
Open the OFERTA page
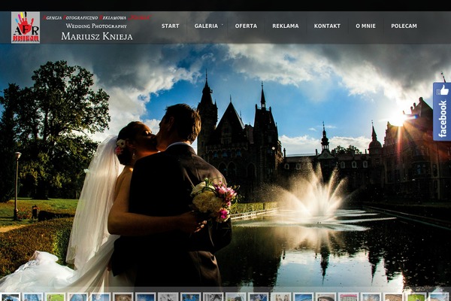tap(246, 26)
